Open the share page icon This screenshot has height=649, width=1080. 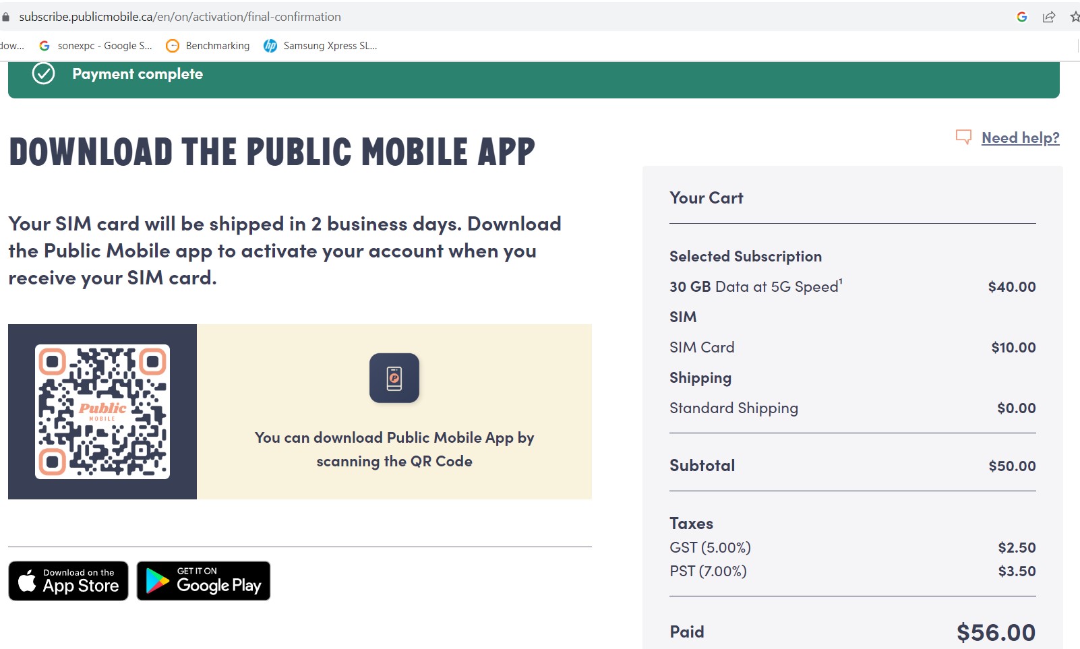click(x=1048, y=17)
